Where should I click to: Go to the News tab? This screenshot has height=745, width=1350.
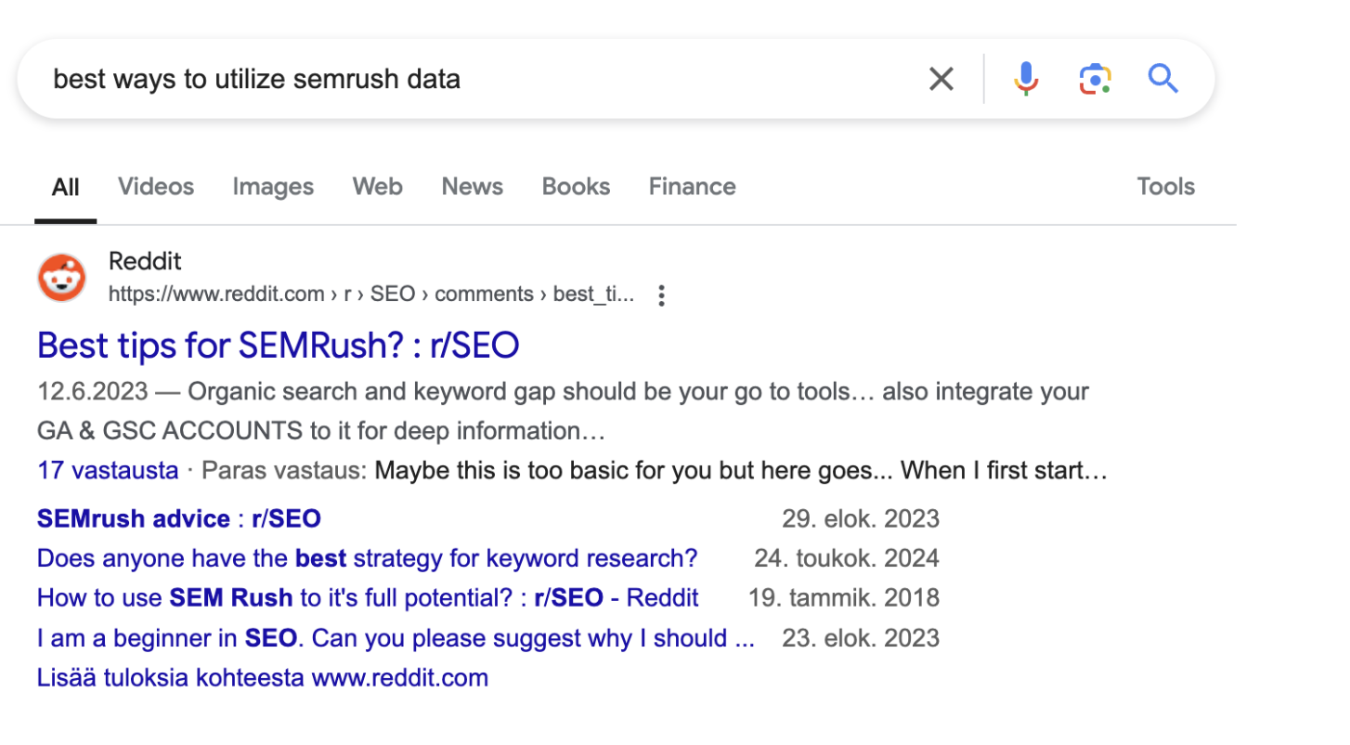(472, 187)
